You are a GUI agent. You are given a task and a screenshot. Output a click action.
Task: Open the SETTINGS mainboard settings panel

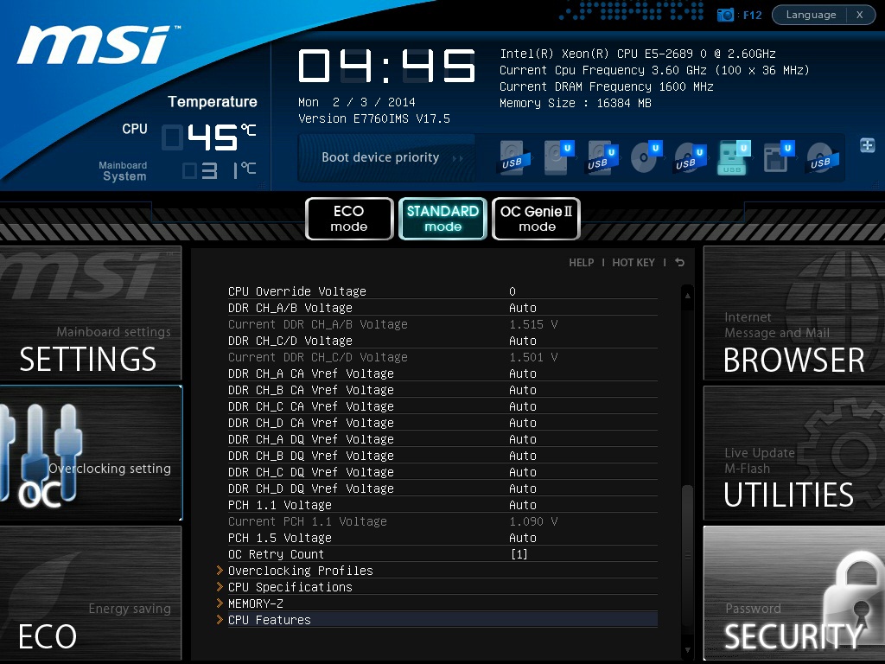[x=90, y=313]
